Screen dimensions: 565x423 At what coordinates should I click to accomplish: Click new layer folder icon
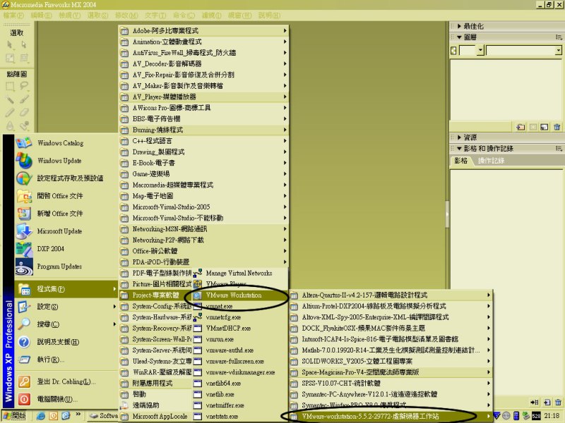[521, 127]
